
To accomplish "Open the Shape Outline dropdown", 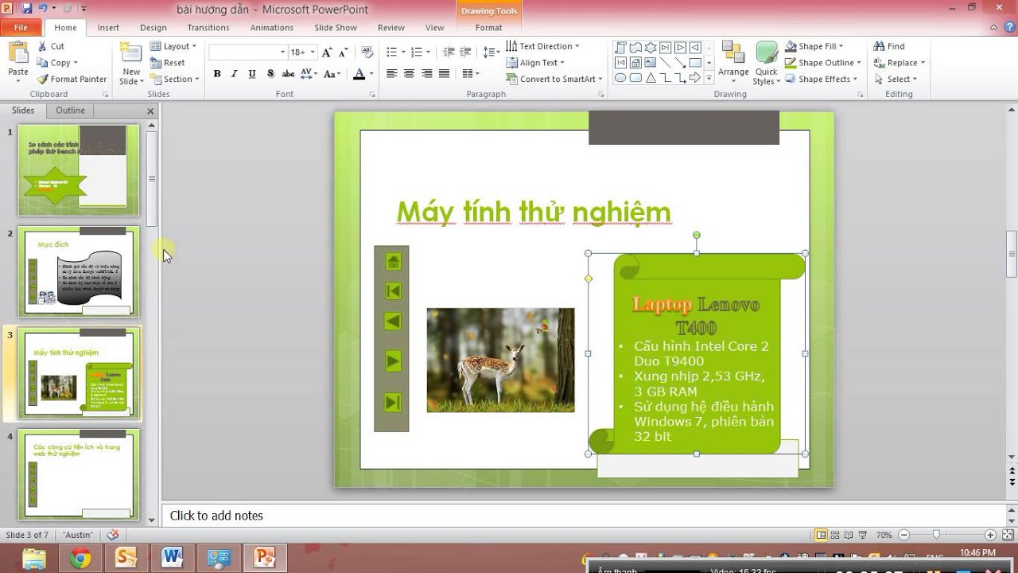I will point(823,63).
